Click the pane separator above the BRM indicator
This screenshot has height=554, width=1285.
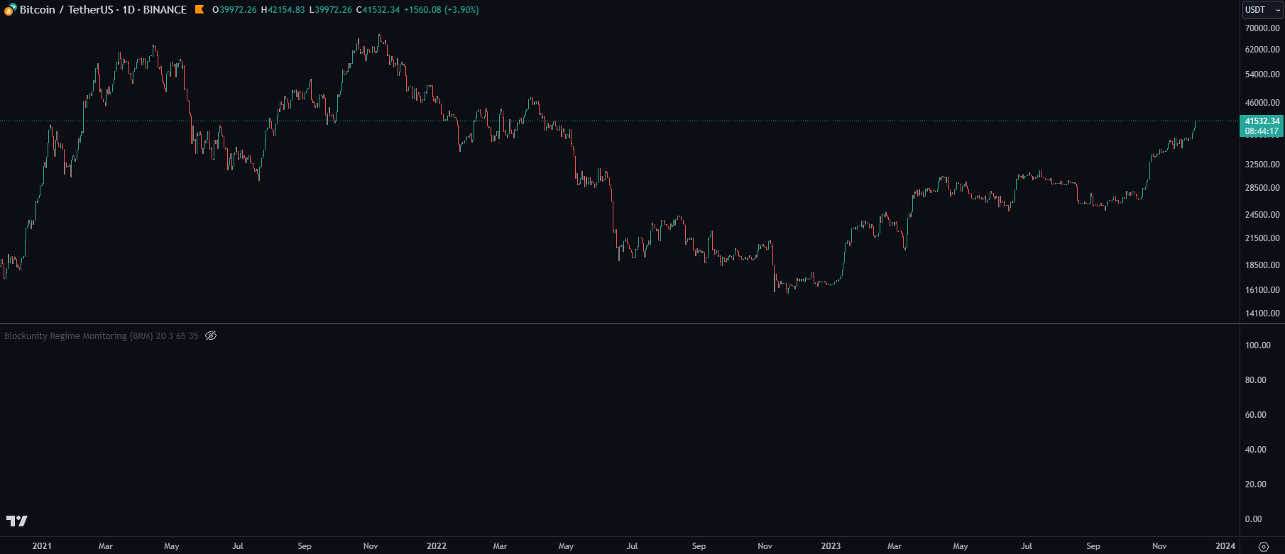[639, 324]
